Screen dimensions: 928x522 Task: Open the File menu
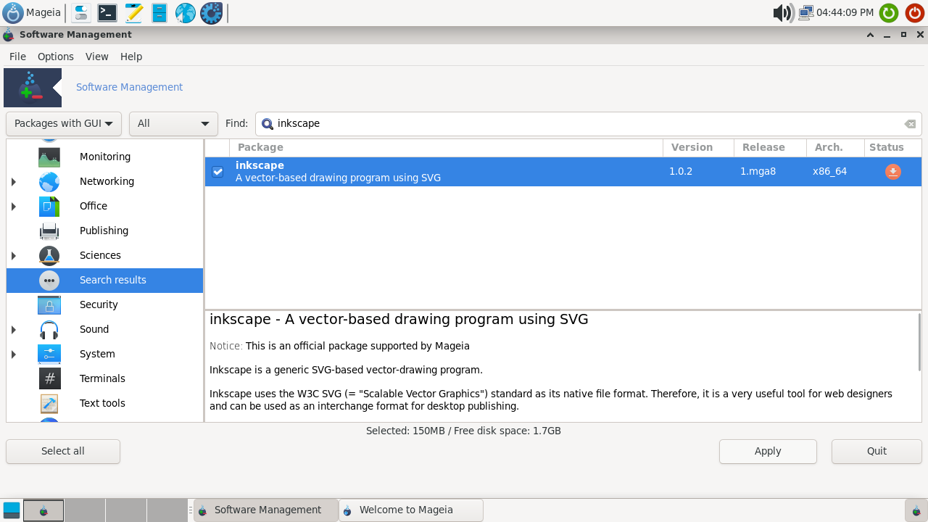[x=17, y=57]
